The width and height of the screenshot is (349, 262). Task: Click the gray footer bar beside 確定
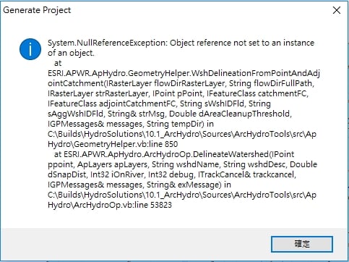click(x=135, y=244)
